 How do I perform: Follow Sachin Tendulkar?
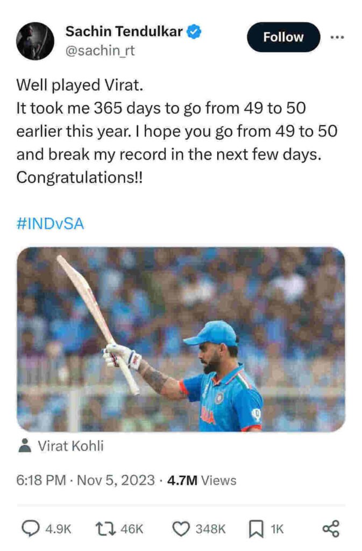point(283,37)
